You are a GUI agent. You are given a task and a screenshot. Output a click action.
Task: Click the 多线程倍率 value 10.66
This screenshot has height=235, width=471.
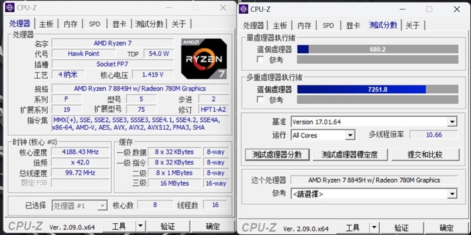(x=434, y=135)
